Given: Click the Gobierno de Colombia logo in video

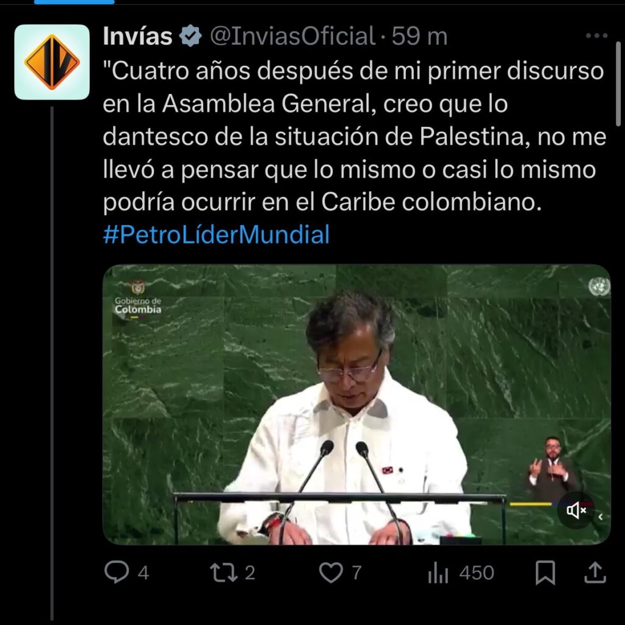Looking at the screenshot, I should [138, 300].
